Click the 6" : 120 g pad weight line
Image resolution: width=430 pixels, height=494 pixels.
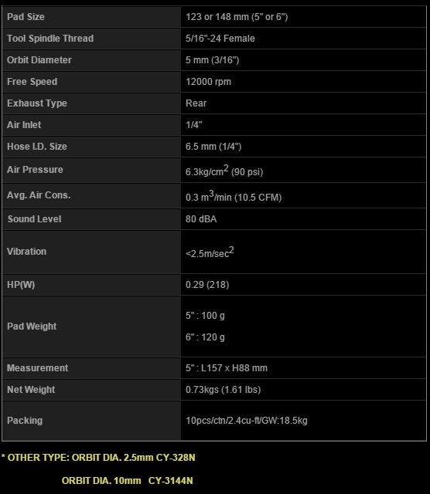(205, 337)
